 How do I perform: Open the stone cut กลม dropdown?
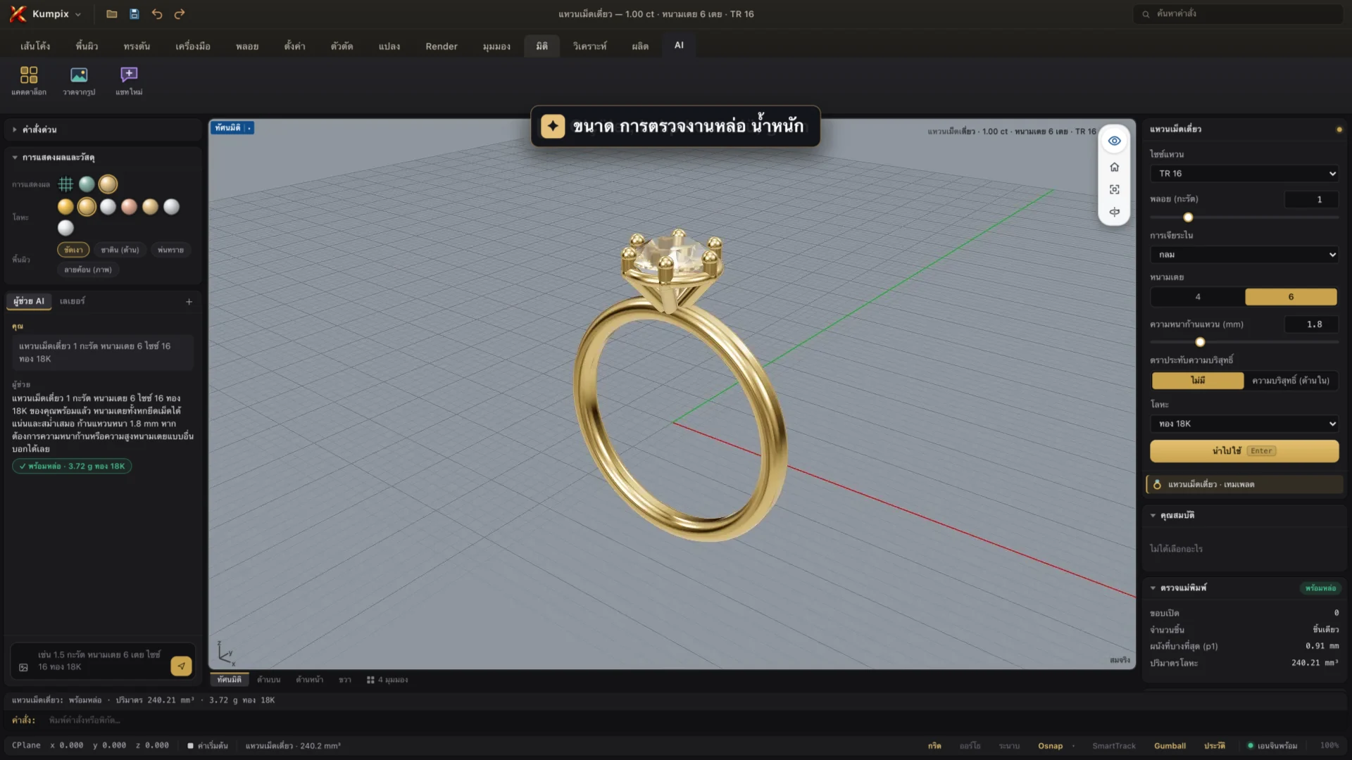click(1244, 255)
